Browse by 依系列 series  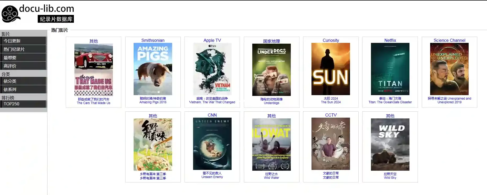(23, 89)
